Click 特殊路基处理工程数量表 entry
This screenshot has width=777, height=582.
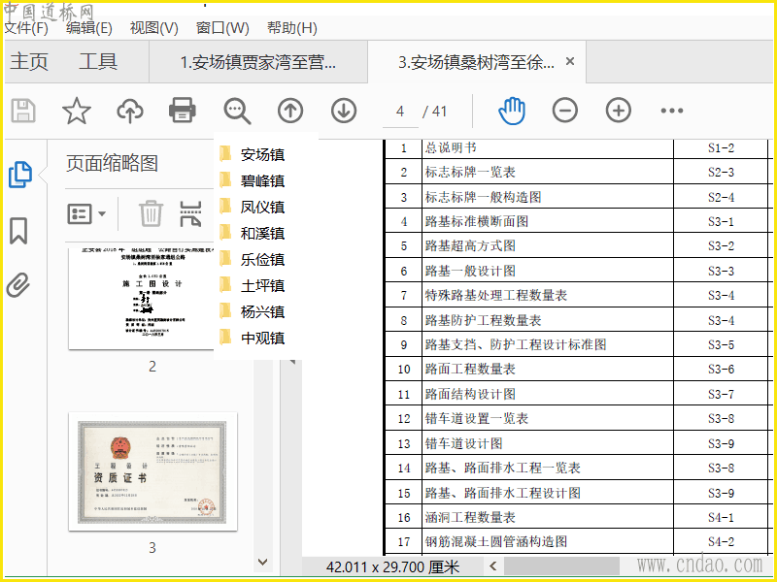[496, 296]
